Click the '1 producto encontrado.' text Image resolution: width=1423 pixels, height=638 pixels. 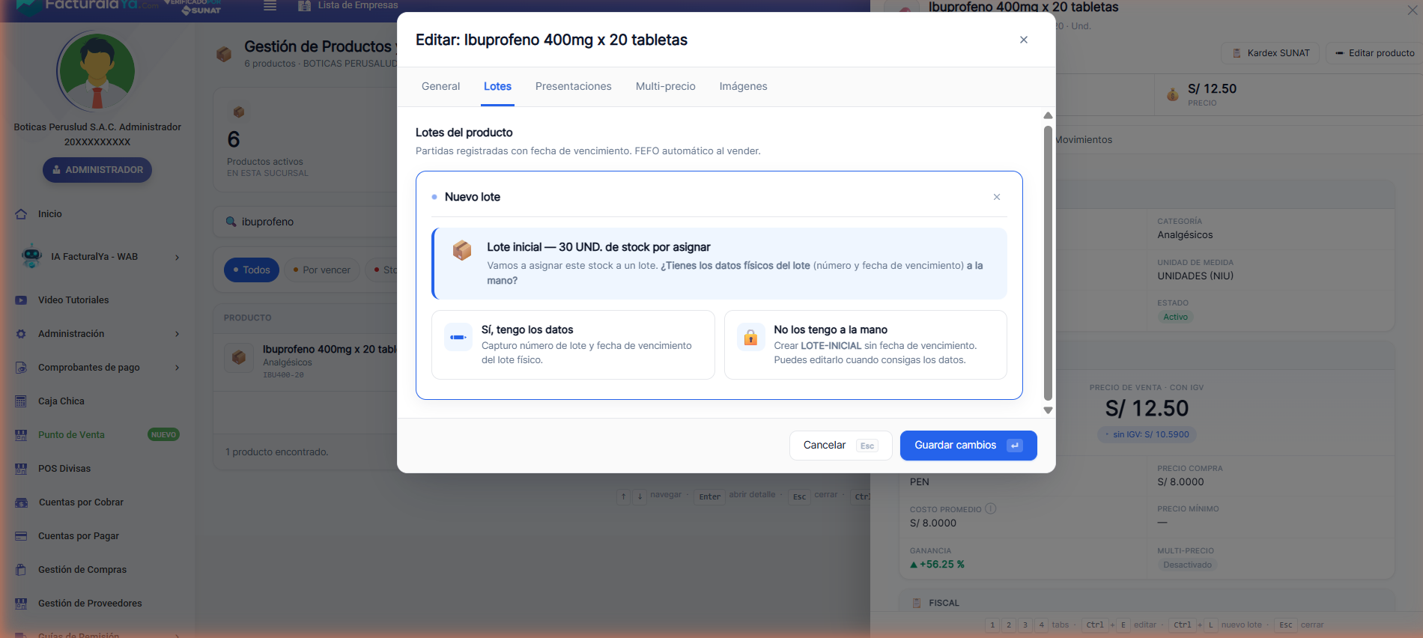pyautogui.click(x=276, y=452)
